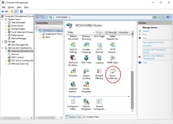Expand the Task Scheduler node
173x124 pixels.
6,23
